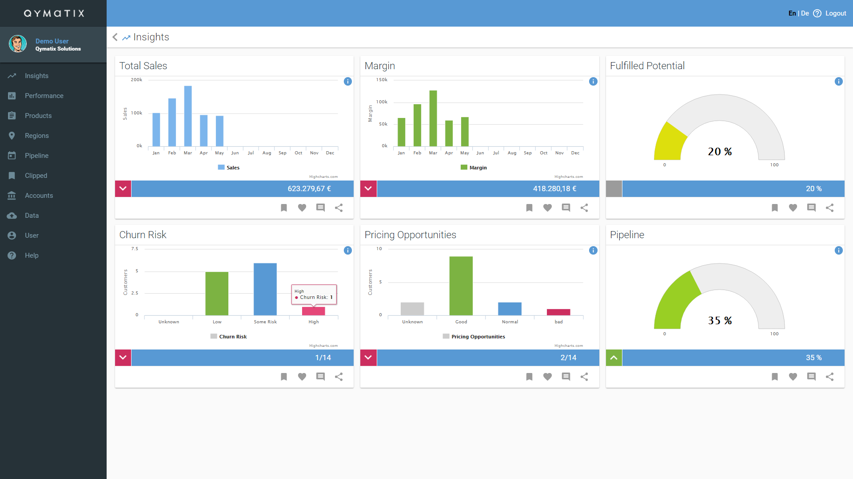Open the Help section
853x479 pixels.
click(31, 255)
